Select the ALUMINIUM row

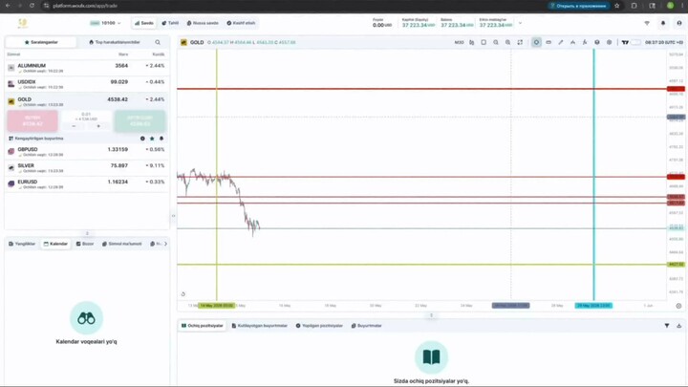86,68
